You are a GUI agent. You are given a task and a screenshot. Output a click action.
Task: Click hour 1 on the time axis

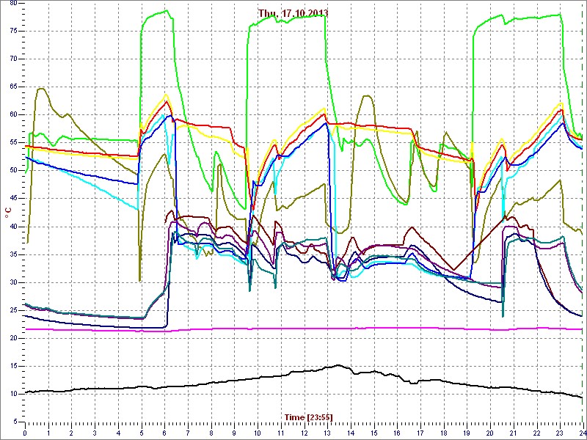pyautogui.click(x=48, y=433)
